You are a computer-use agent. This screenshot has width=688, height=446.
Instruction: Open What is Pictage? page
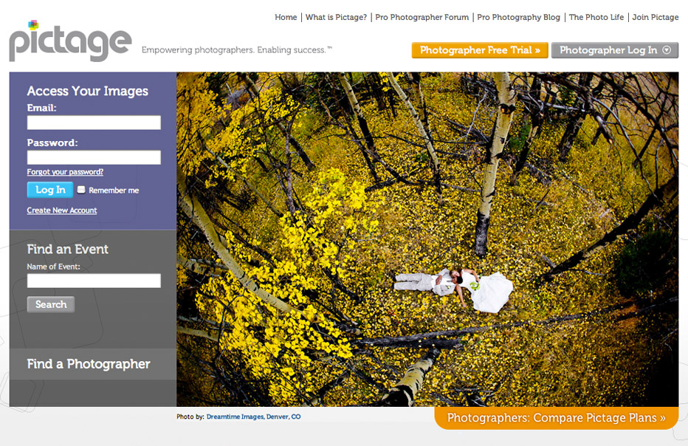tap(336, 17)
